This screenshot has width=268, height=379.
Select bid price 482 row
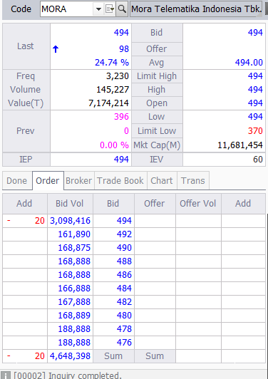tap(124, 302)
